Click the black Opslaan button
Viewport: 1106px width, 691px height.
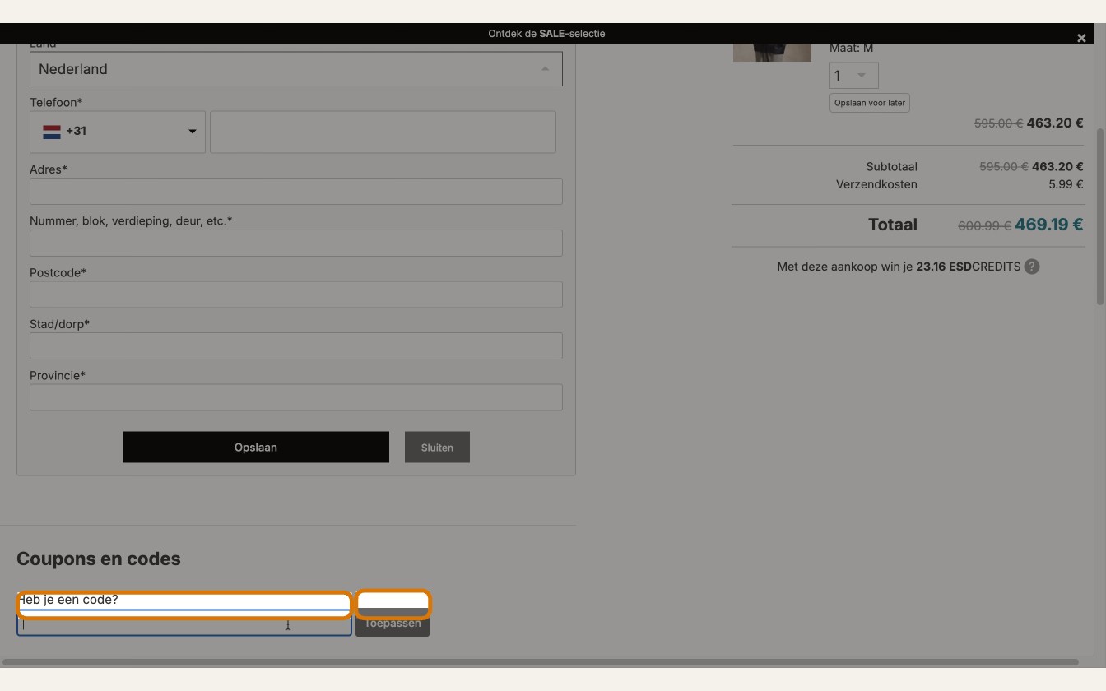(256, 448)
